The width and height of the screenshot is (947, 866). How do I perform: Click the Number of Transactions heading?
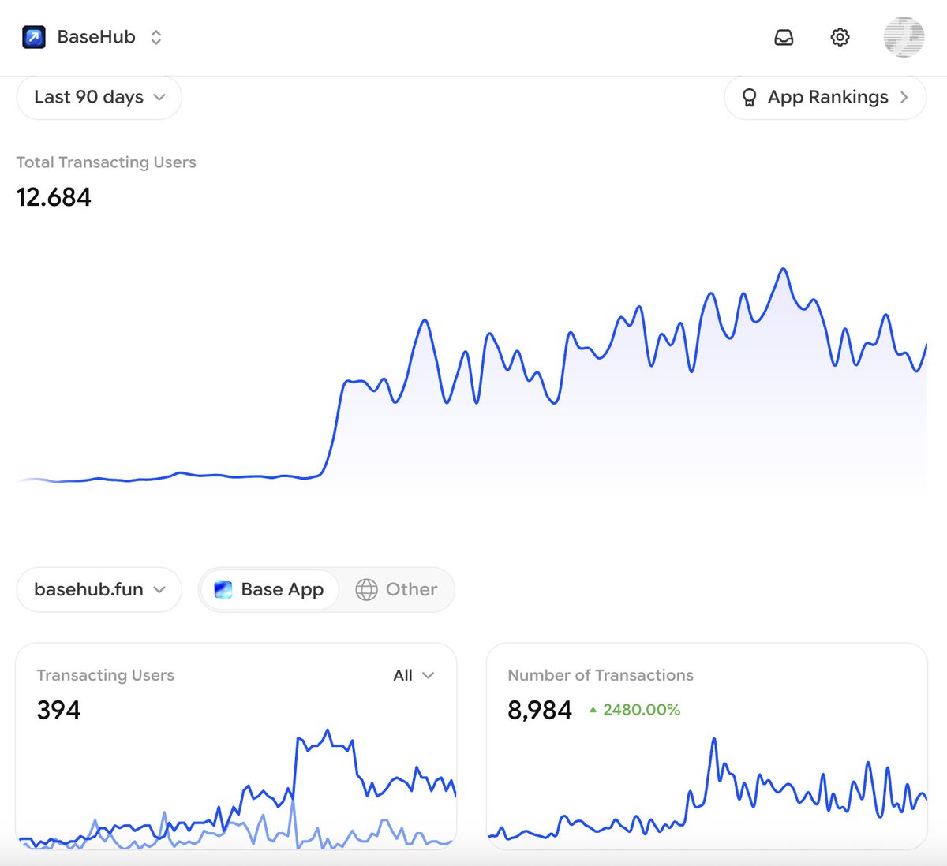pyautogui.click(x=601, y=675)
